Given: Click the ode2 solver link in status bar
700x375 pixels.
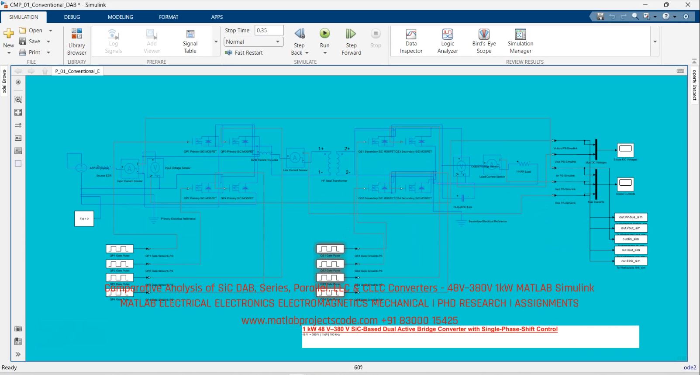Looking at the screenshot, I should coord(690,368).
